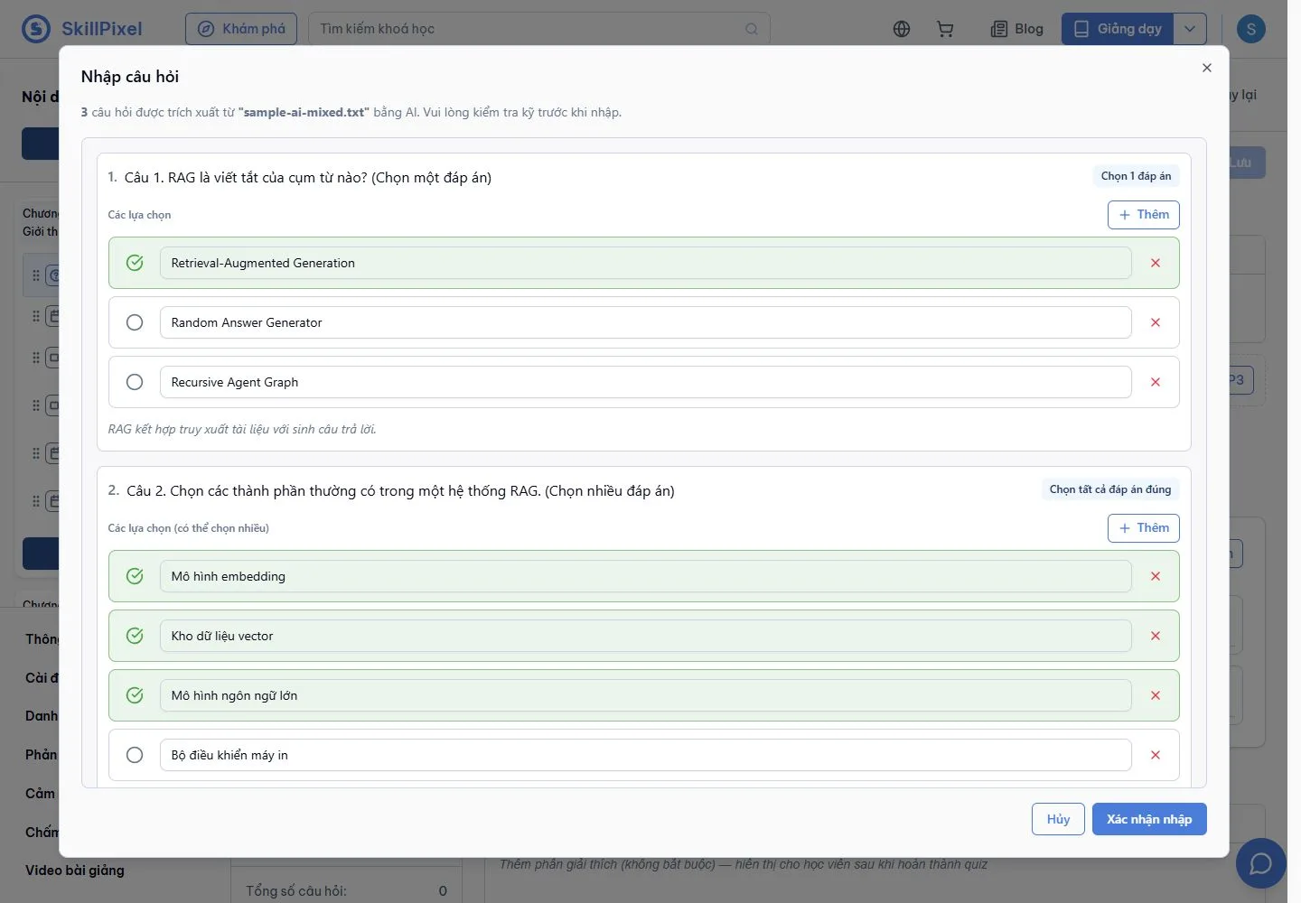
Task: Open the chat support bubble
Action: pos(1260,863)
